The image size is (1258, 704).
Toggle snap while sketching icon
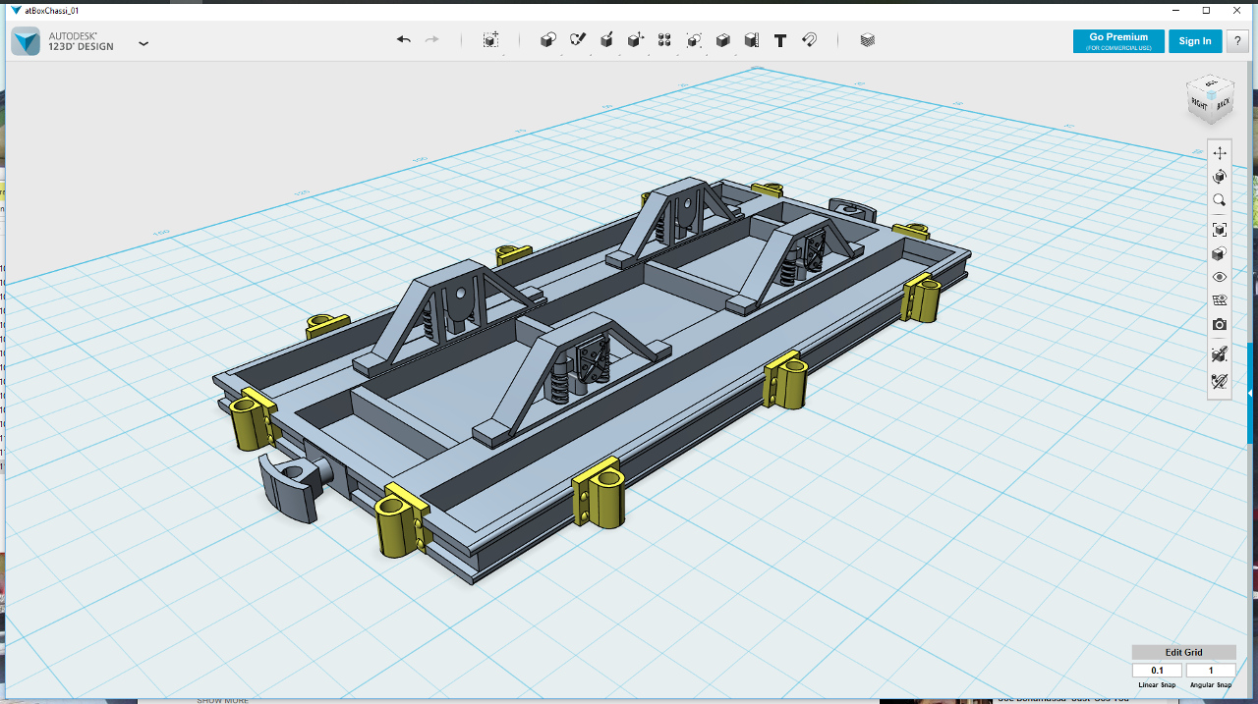1220,353
